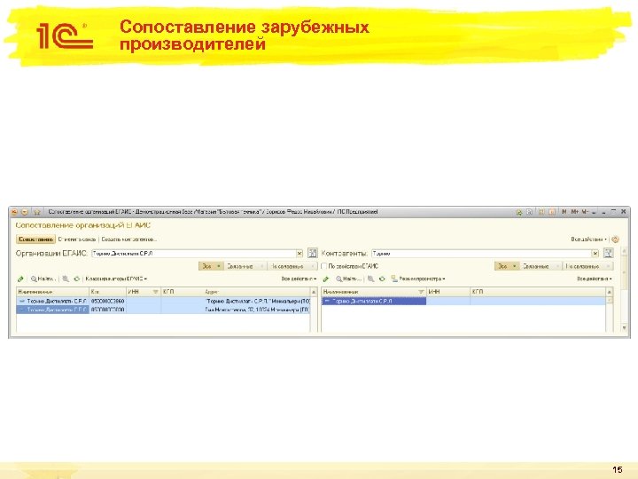Click Создать контрагентов command
The width and height of the screenshot is (638, 479).
(x=129, y=239)
